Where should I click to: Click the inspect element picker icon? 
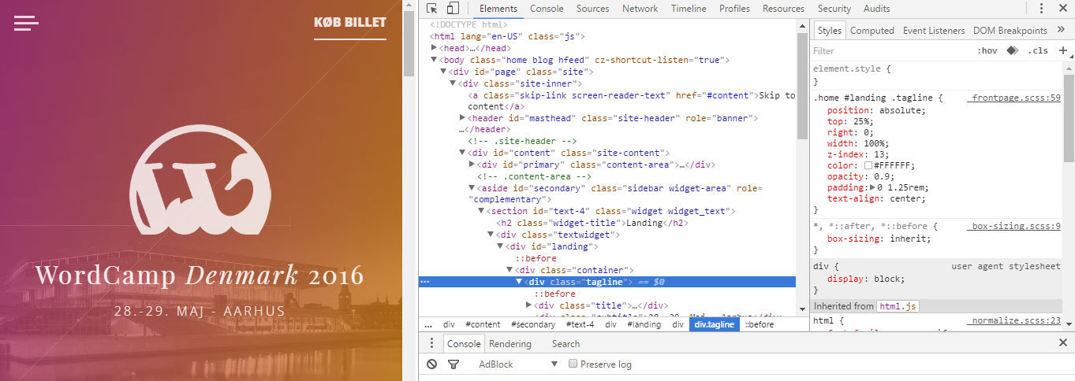(432, 9)
